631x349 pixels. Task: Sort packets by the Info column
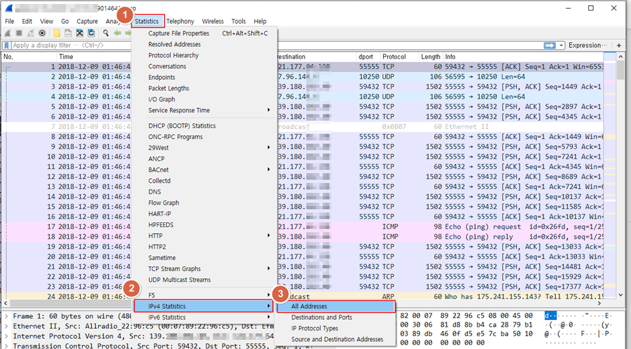point(523,57)
